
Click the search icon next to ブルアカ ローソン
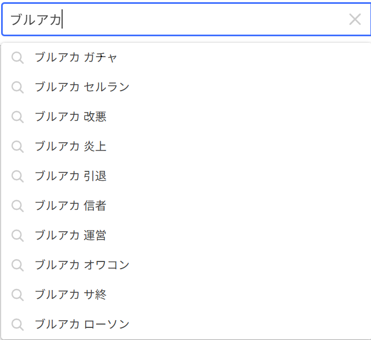click(18, 325)
